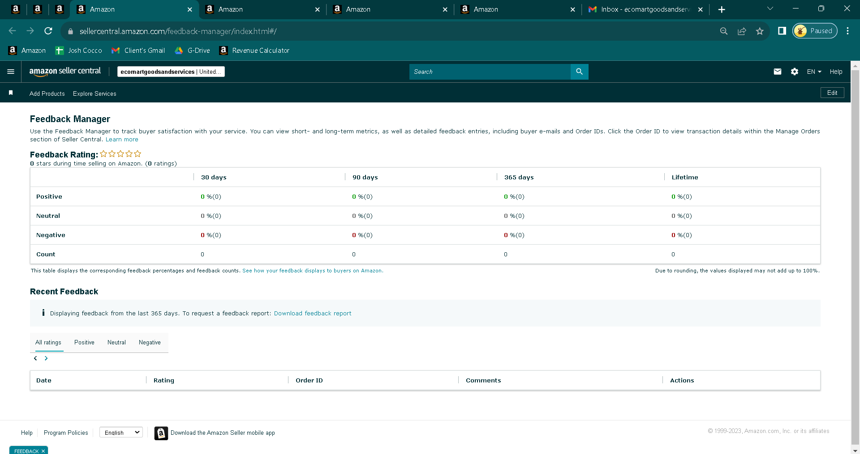Close the Inbox Gmail tab
The height and width of the screenshot is (454, 860).
700,9
